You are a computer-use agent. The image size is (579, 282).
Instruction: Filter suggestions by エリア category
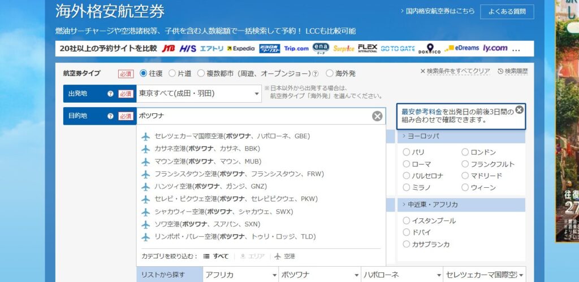point(253,256)
